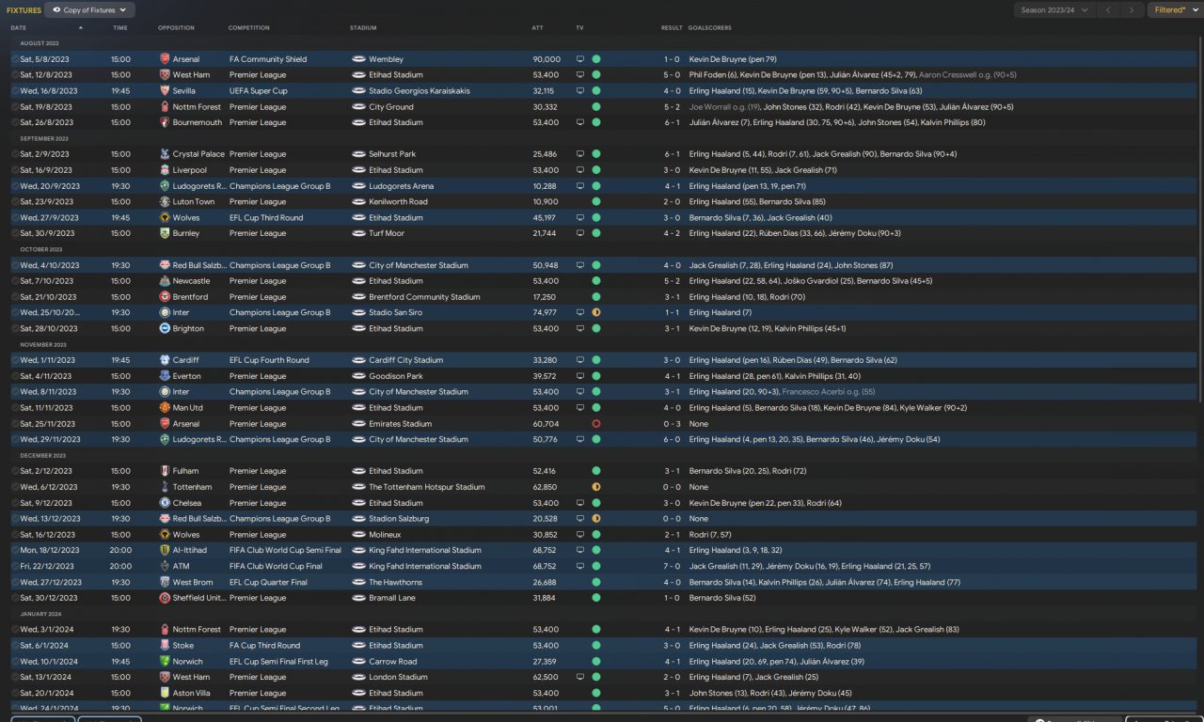Open the Stadio San Siro stadium link
Screen dimensions: 1204x722
395,313
